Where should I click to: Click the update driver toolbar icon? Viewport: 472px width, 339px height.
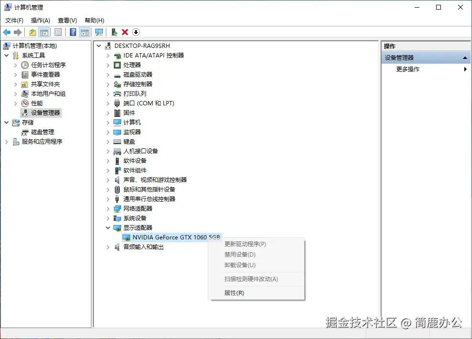(x=114, y=32)
